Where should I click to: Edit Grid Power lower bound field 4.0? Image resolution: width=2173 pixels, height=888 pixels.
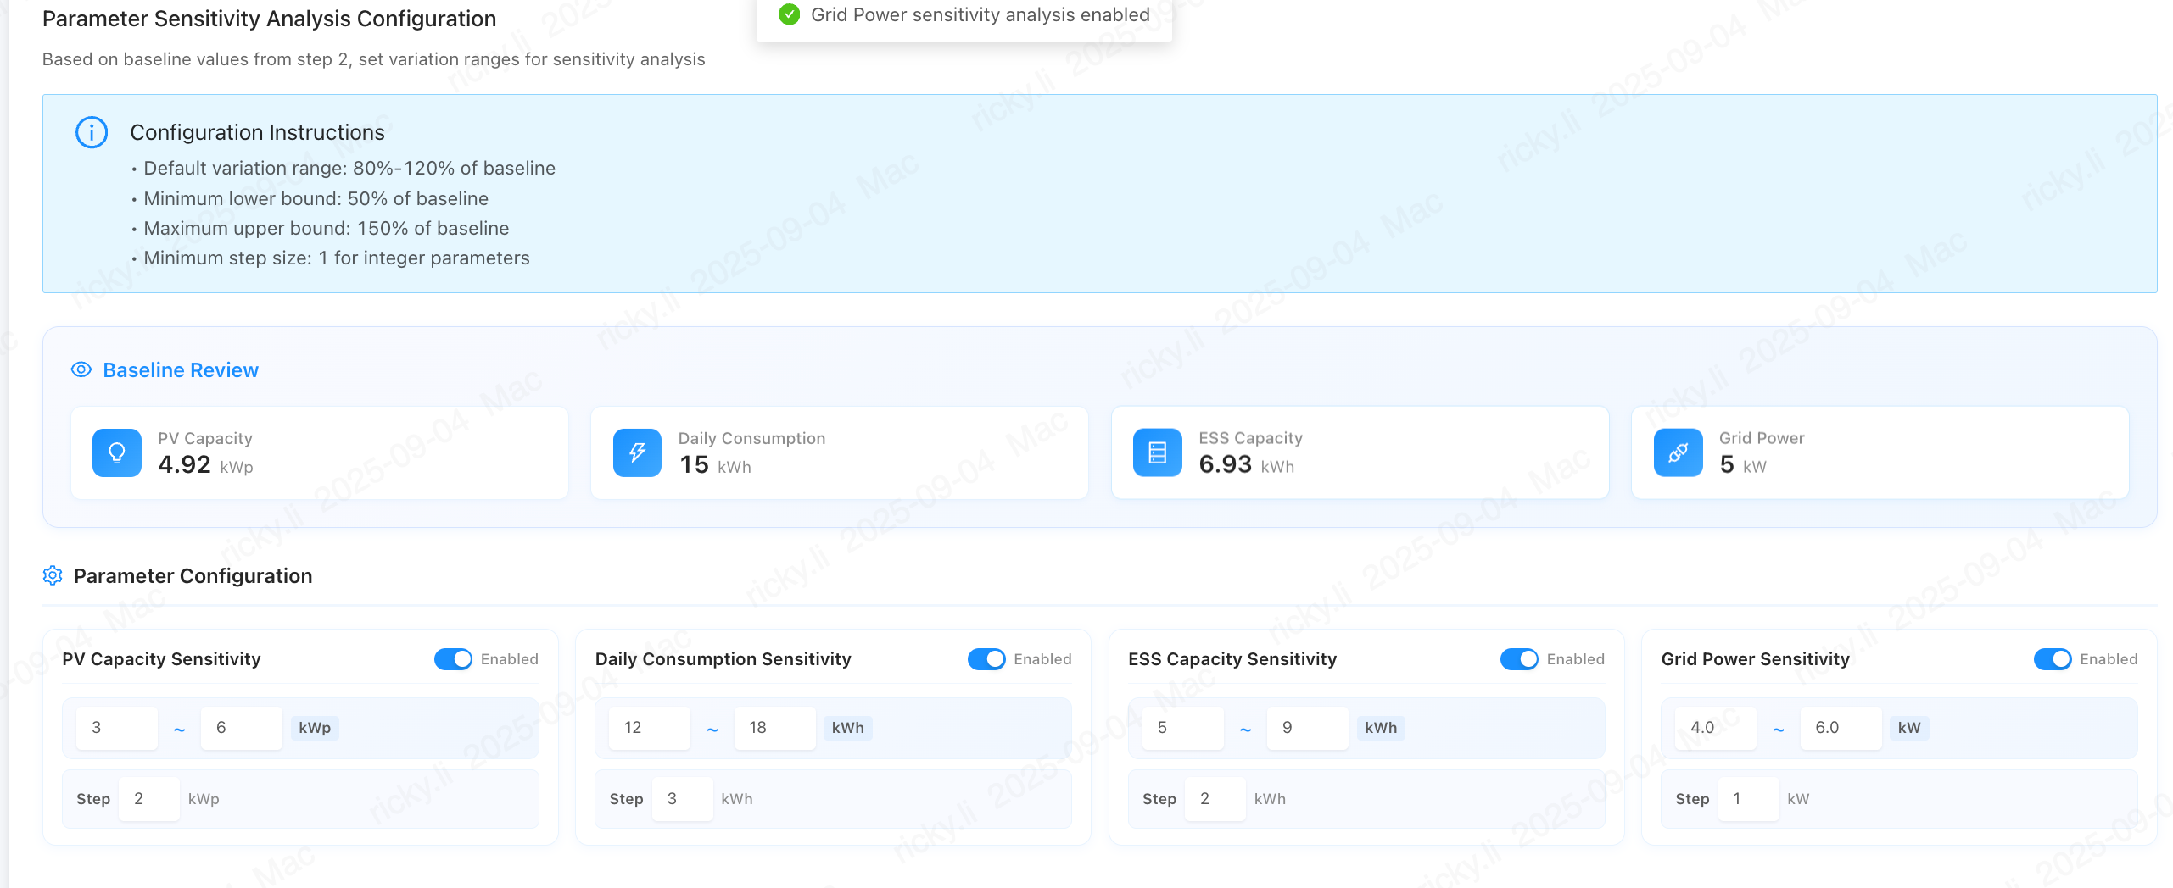[1716, 728]
